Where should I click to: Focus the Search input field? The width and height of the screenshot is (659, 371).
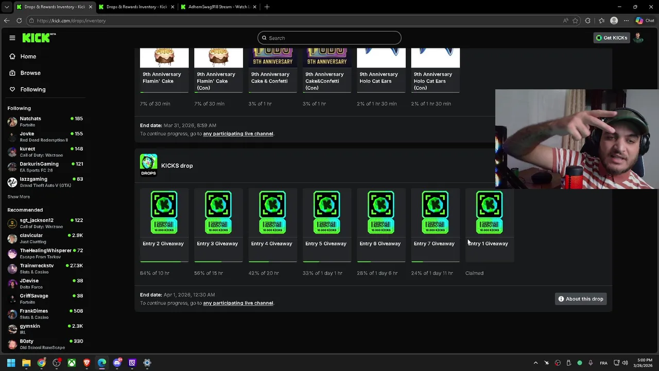329,38
